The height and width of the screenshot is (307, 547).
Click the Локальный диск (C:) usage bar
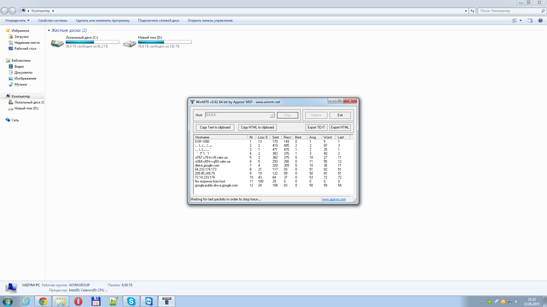pos(92,42)
